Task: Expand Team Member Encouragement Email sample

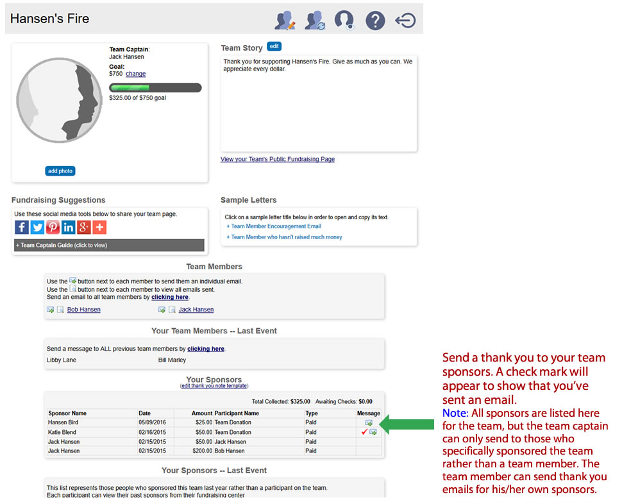Action: coord(274,226)
